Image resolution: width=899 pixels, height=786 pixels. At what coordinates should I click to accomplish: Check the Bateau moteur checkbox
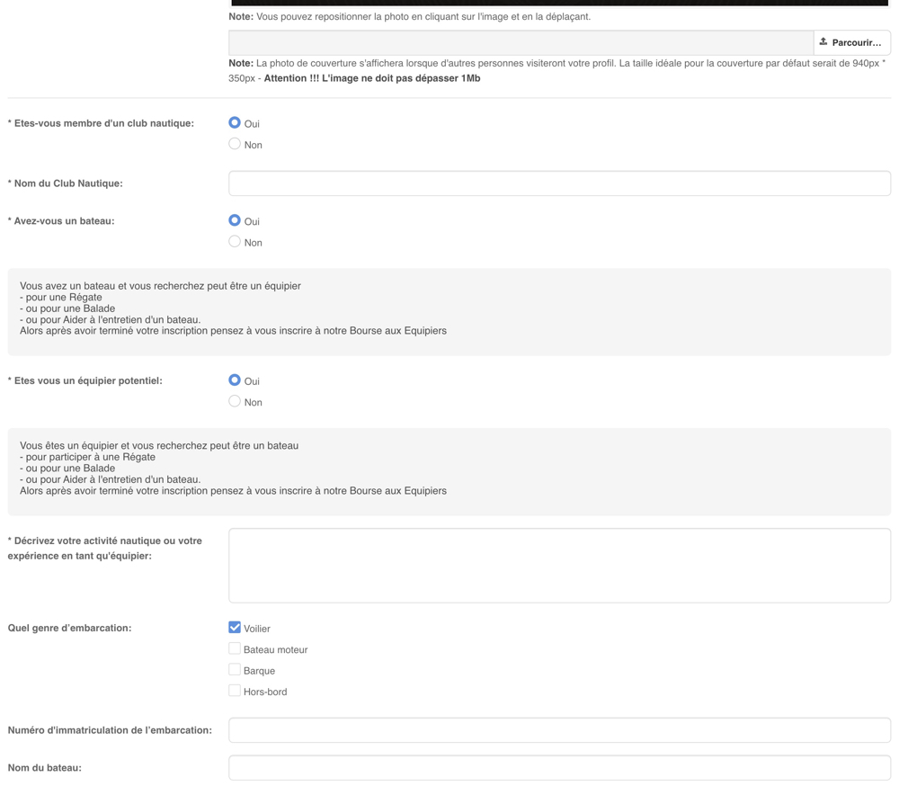(x=235, y=648)
